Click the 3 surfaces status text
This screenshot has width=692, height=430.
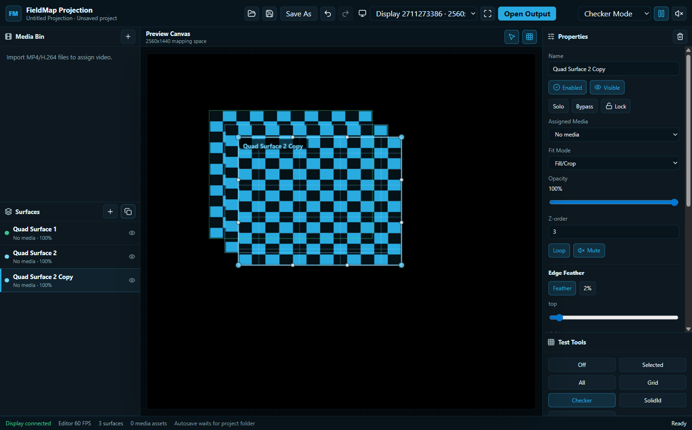tap(111, 423)
